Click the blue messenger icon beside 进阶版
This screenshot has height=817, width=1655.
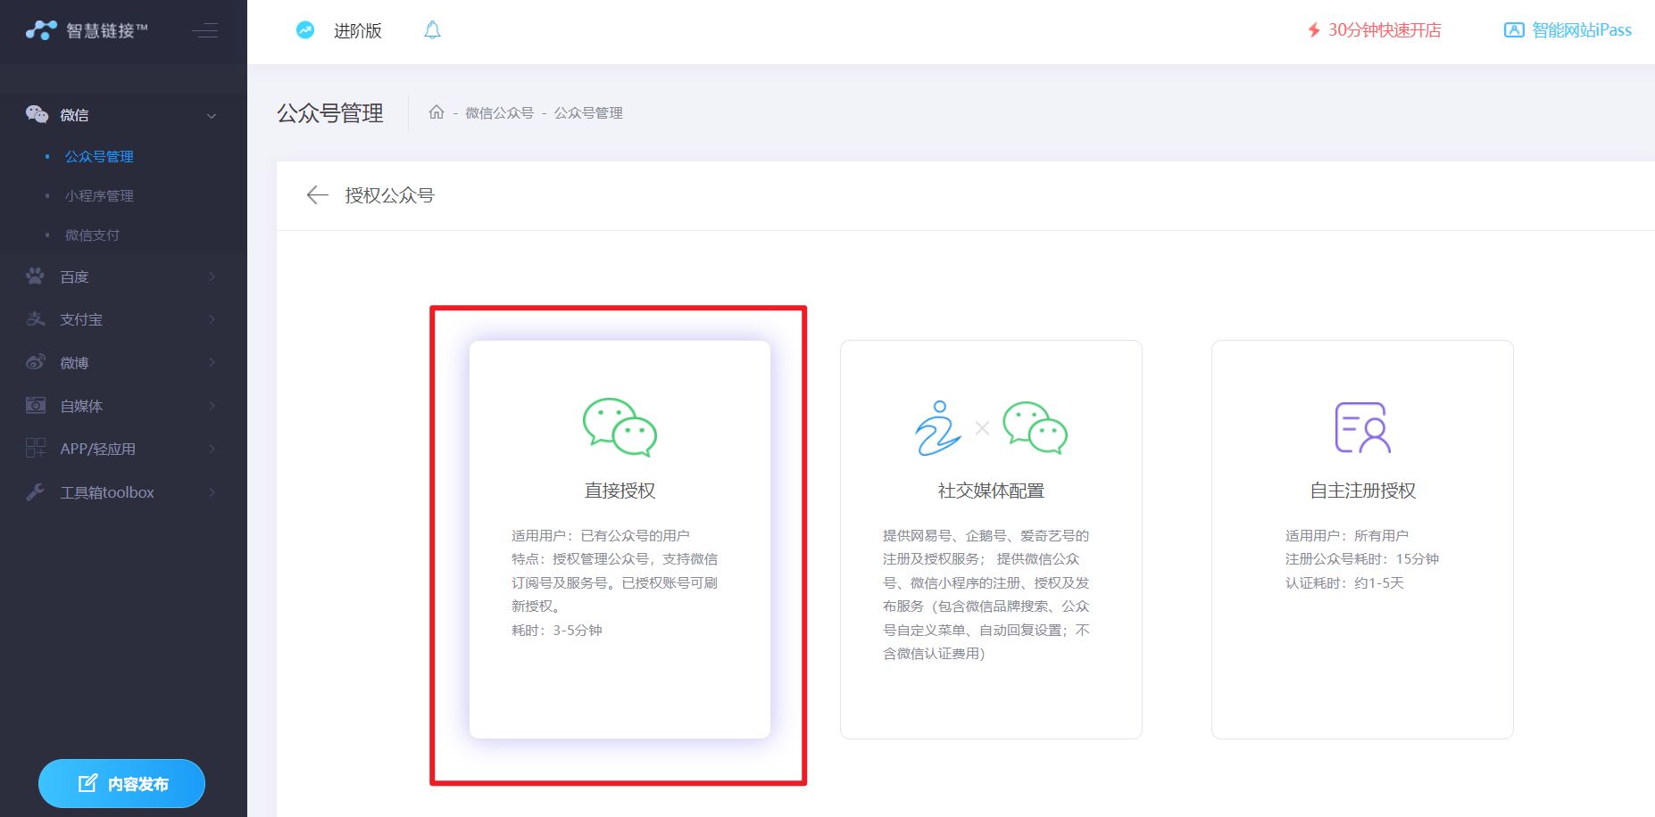click(x=305, y=29)
